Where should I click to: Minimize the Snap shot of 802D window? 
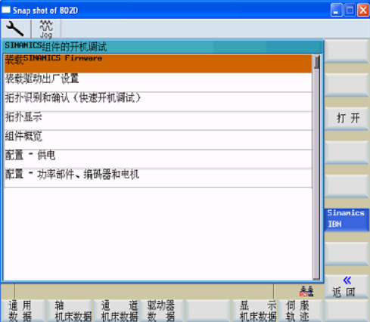pos(336,11)
